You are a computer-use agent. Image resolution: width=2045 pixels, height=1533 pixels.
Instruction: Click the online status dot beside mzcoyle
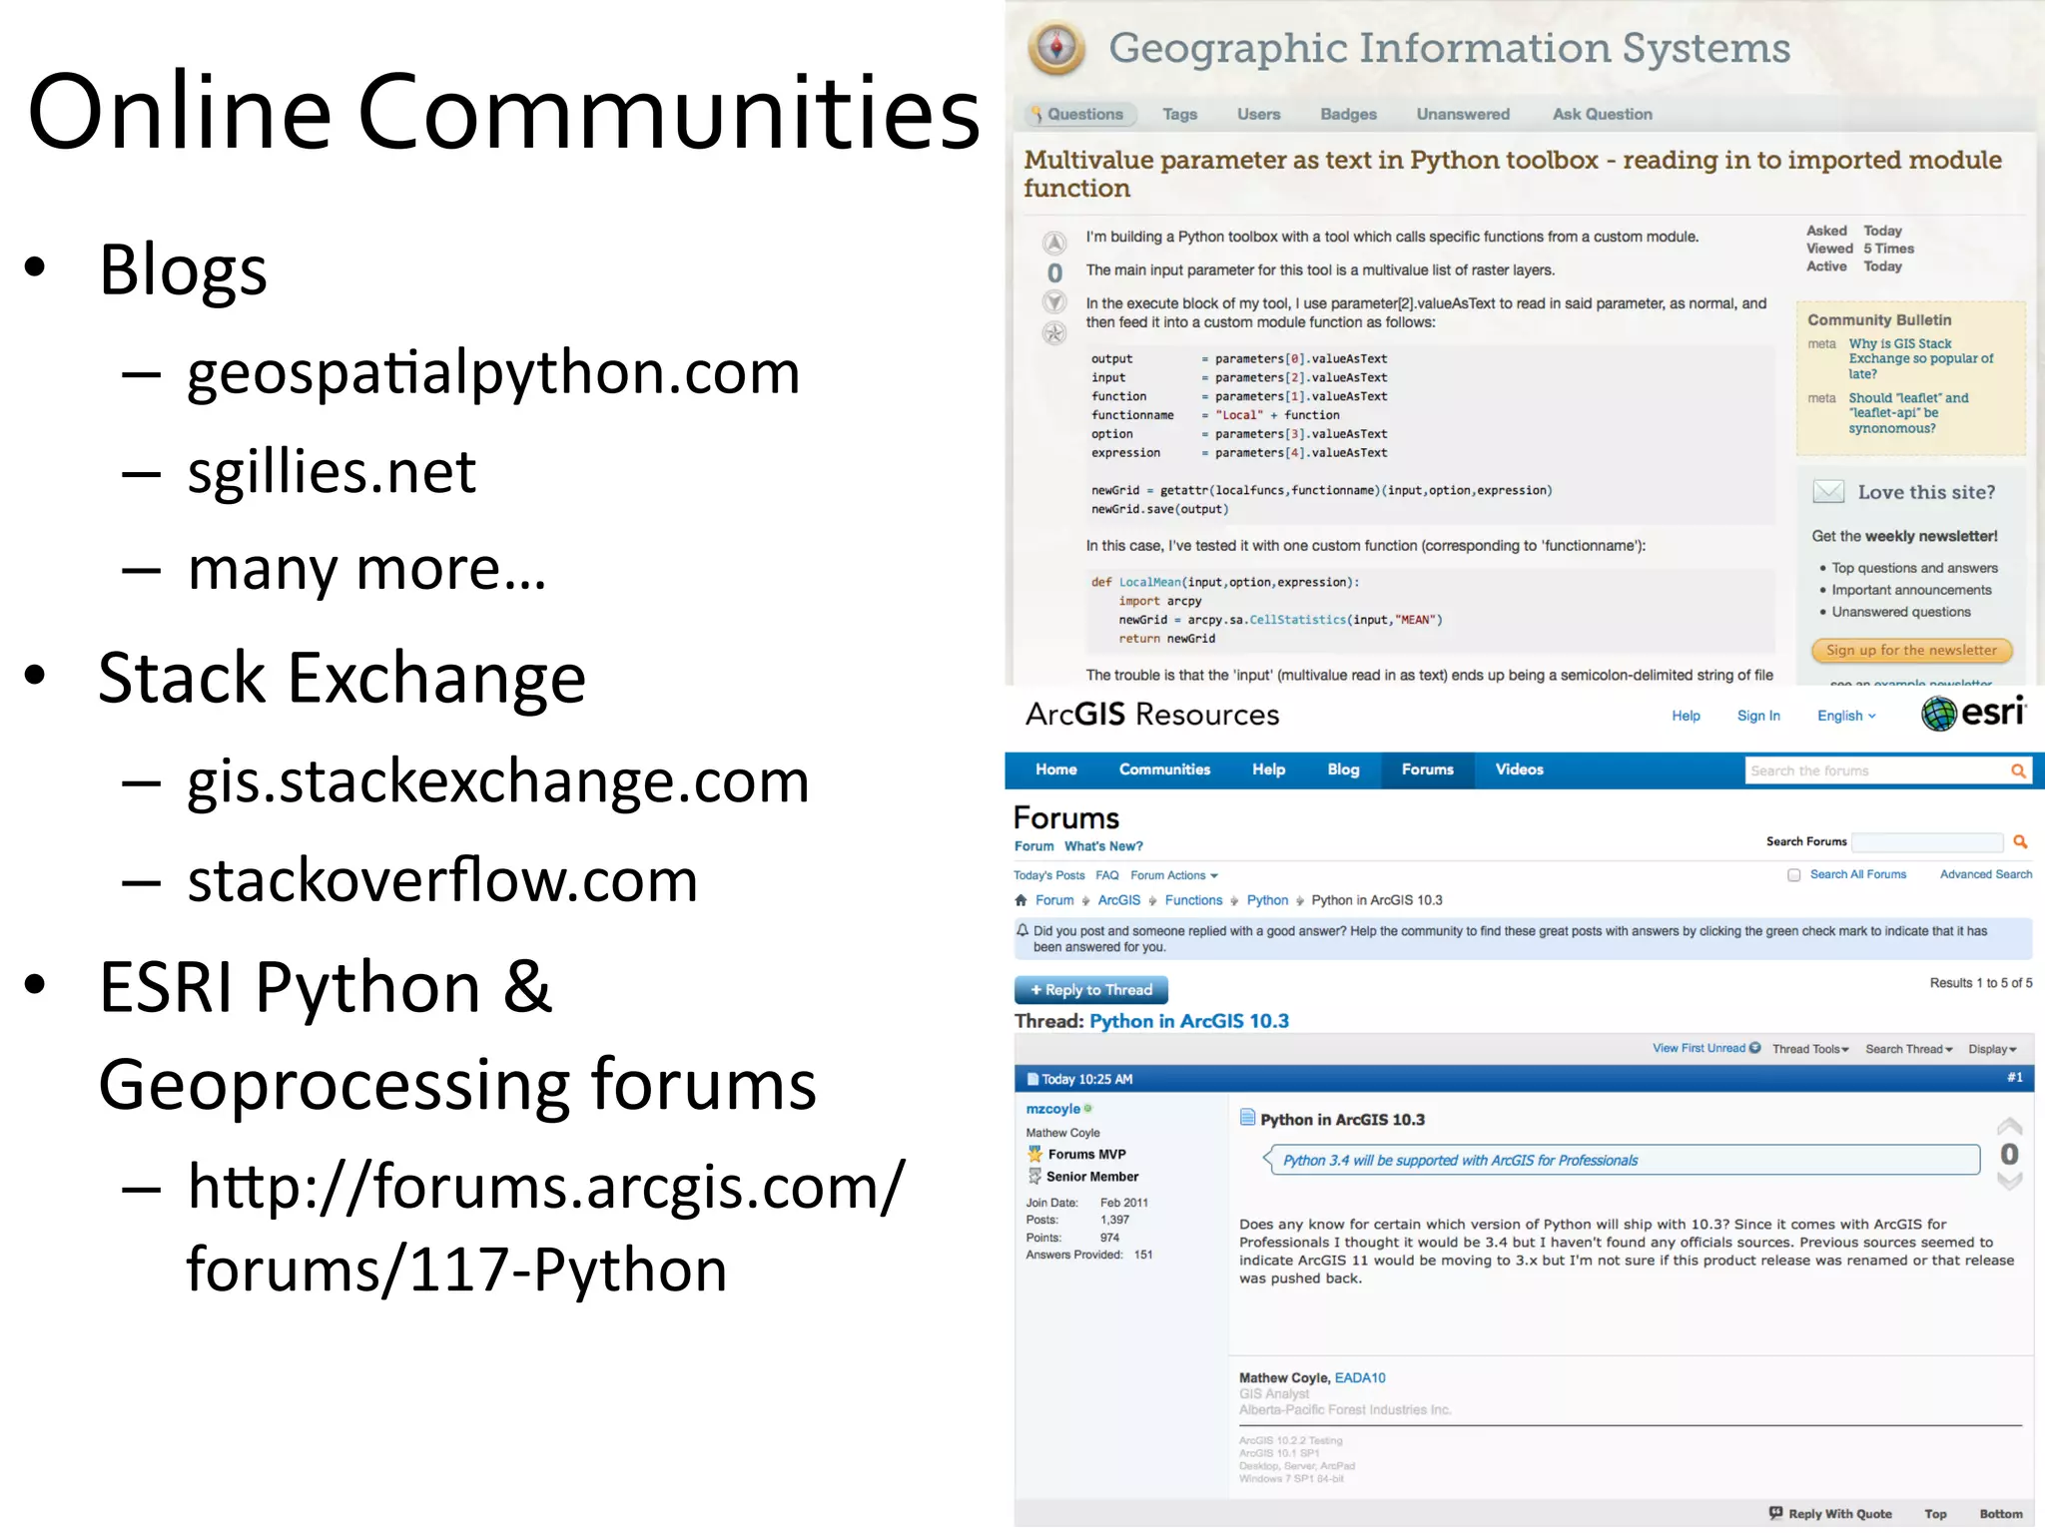pos(1088,1108)
